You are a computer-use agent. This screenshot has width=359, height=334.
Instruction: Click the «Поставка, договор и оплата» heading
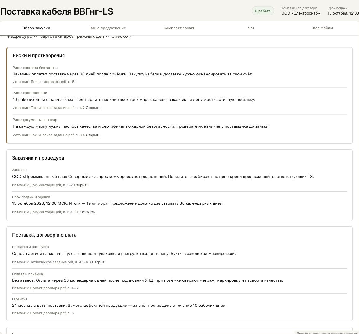tap(44, 235)
